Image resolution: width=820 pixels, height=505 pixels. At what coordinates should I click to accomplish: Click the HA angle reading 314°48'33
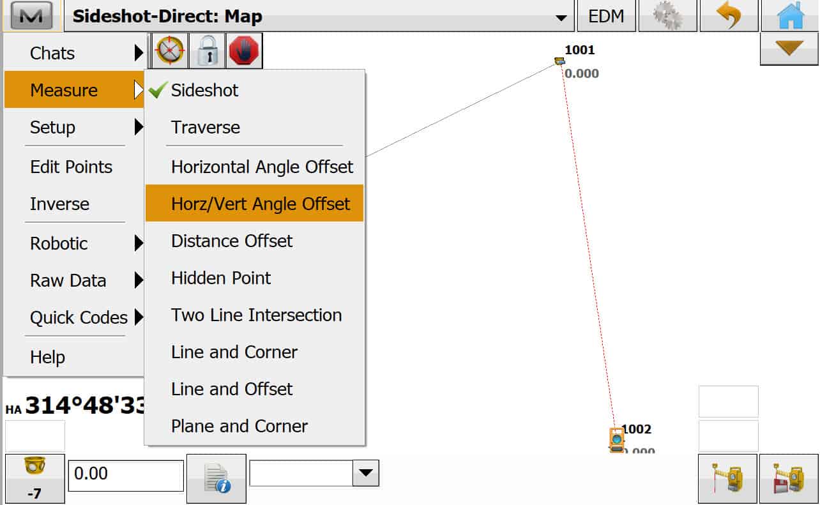pyautogui.click(x=75, y=405)
